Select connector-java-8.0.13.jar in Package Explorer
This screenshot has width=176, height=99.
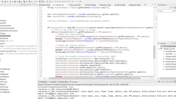click(x=18, y=51)
